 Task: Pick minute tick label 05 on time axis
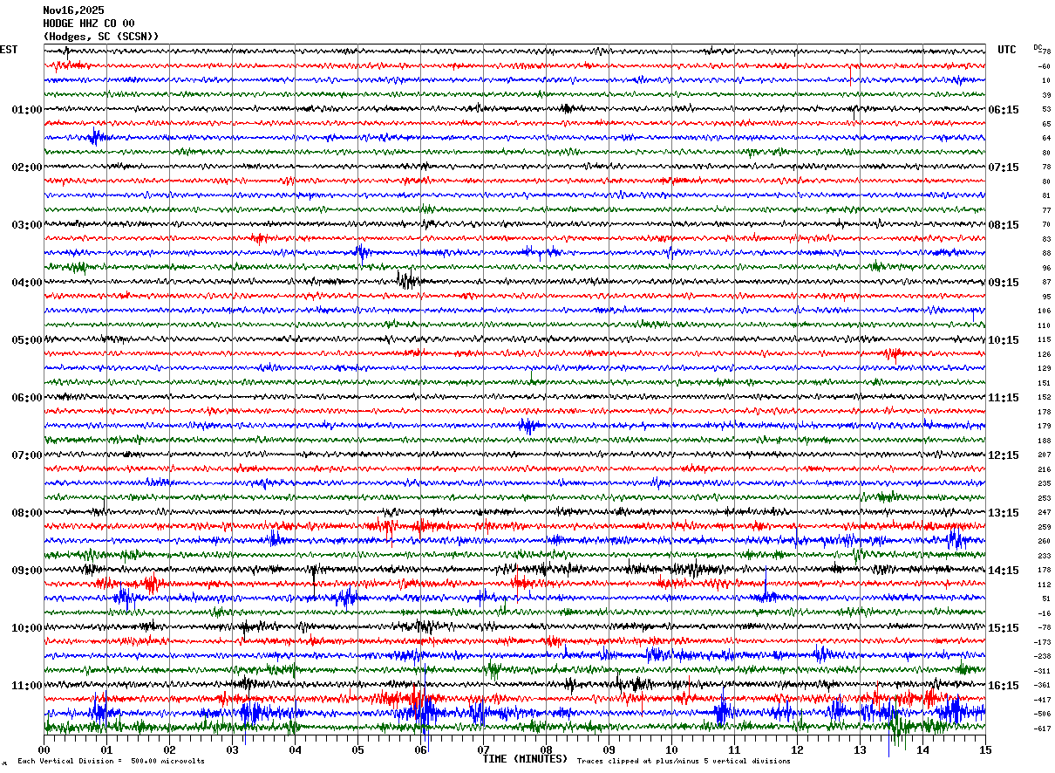(x=357, y=750)
